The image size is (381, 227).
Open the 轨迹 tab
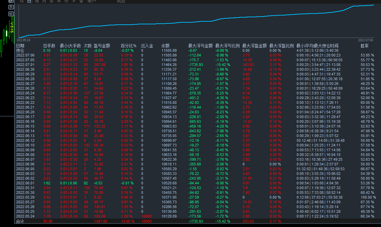[x=121, y=1]
